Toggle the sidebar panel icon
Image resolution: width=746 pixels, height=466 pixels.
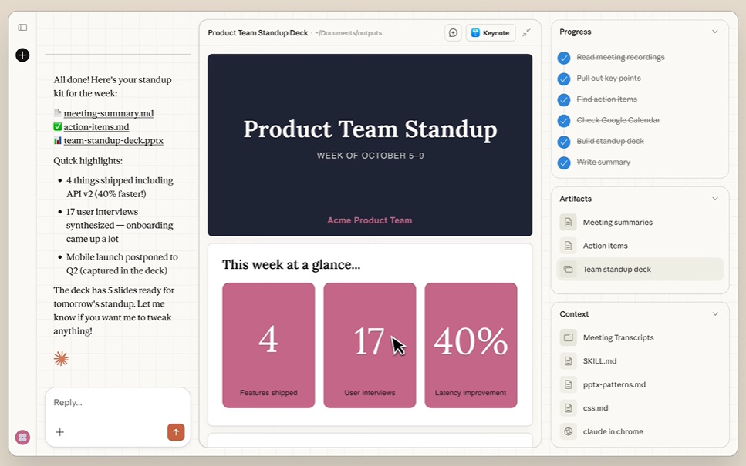coord(22,28)
